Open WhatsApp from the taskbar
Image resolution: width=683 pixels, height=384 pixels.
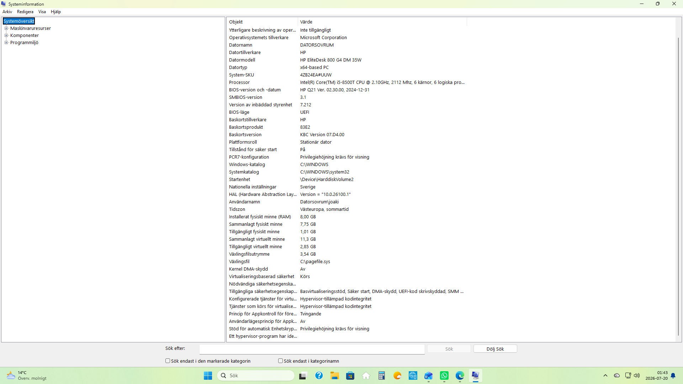click(444, 375)
